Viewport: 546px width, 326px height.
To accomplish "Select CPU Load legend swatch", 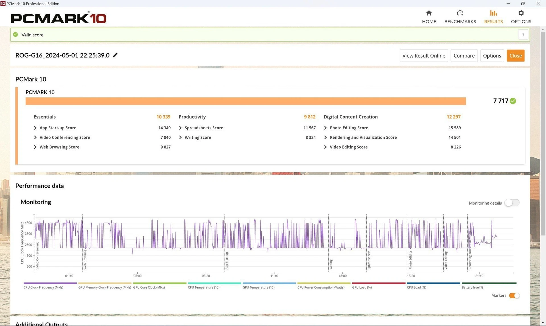I will click(433, 283).
